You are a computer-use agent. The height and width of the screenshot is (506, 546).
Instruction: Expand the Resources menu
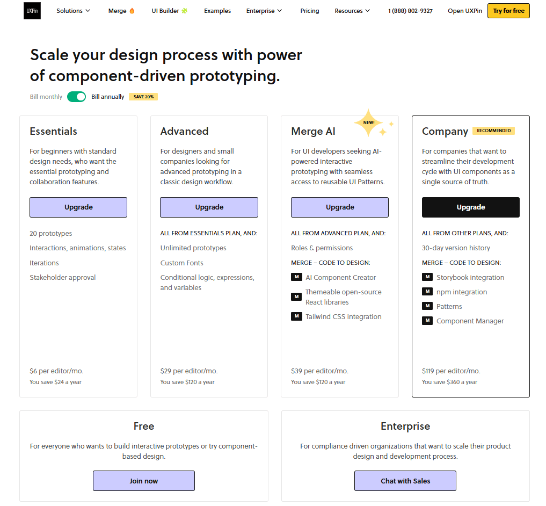[352, 10]
